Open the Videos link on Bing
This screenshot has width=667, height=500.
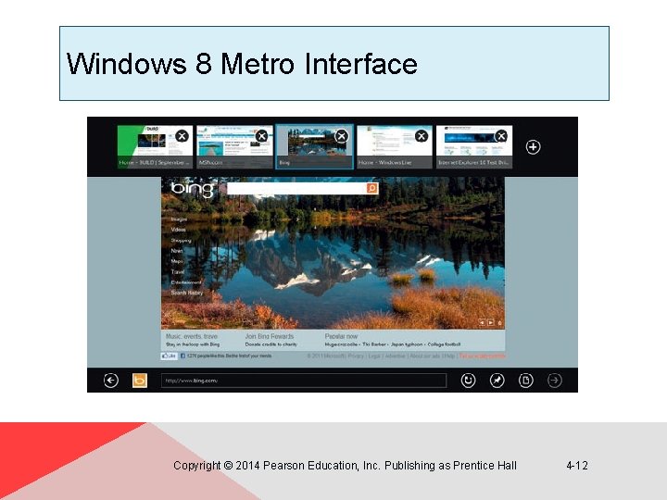(178, 230)
